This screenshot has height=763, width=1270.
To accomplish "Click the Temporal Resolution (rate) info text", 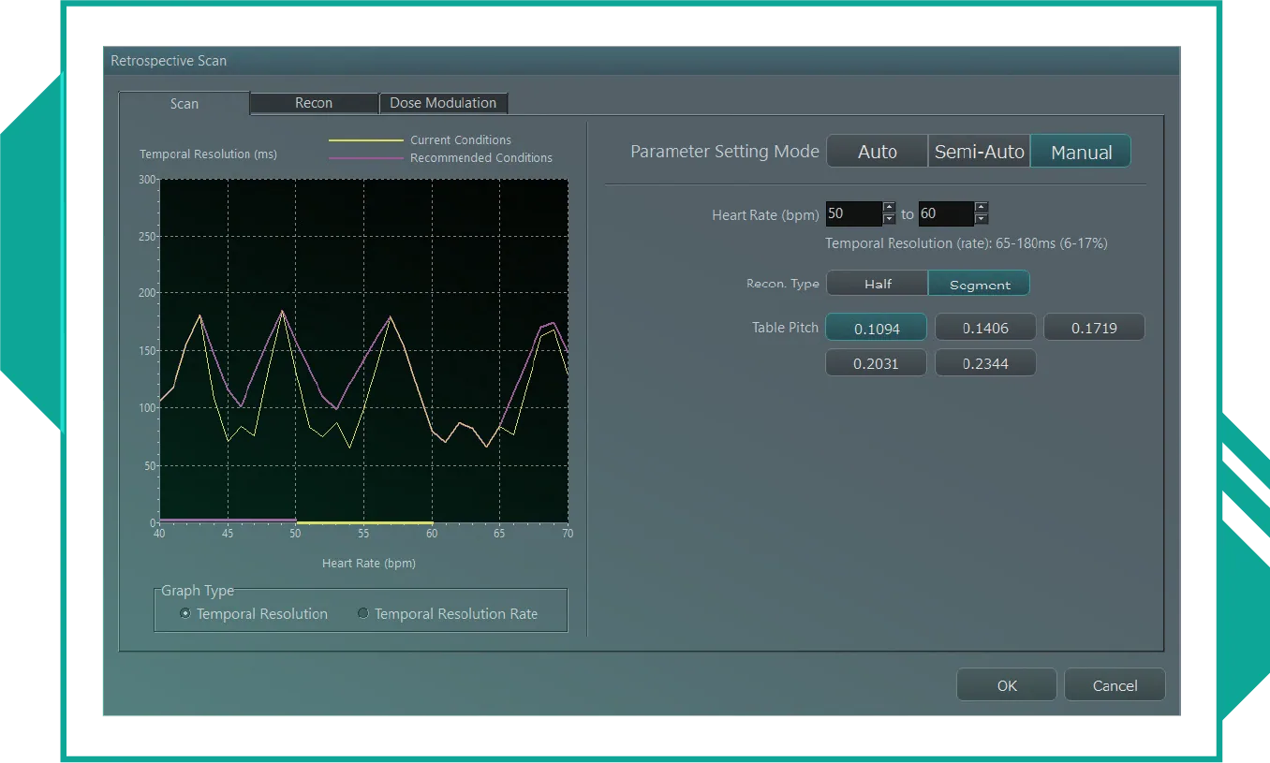I will [x=967, y=243].
